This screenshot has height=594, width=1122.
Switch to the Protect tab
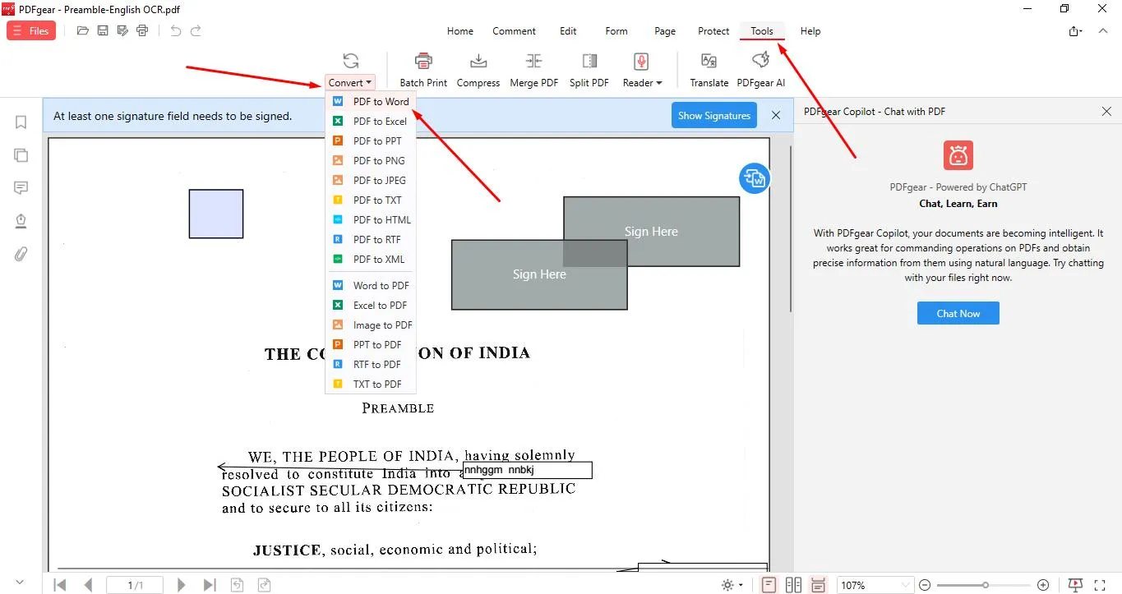coord(713,31)
